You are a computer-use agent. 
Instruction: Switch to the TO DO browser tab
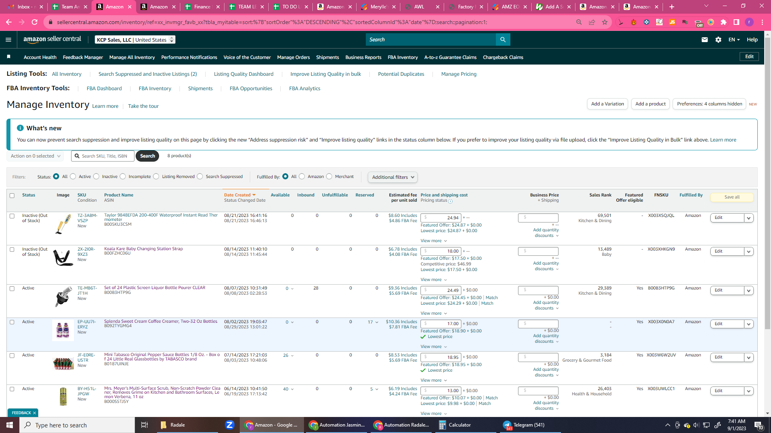(290, 7)
